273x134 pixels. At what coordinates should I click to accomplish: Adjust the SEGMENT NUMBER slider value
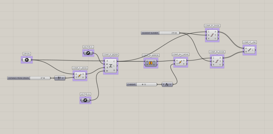tap(169, 33)
